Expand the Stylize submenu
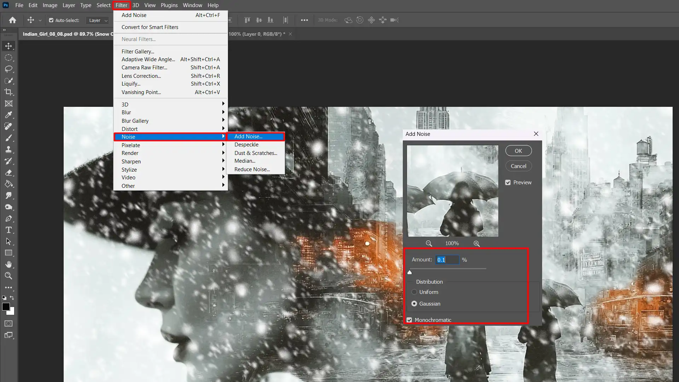Image resolution: width=679 pixels, height=382 pixels. click(x=129, y=169)
